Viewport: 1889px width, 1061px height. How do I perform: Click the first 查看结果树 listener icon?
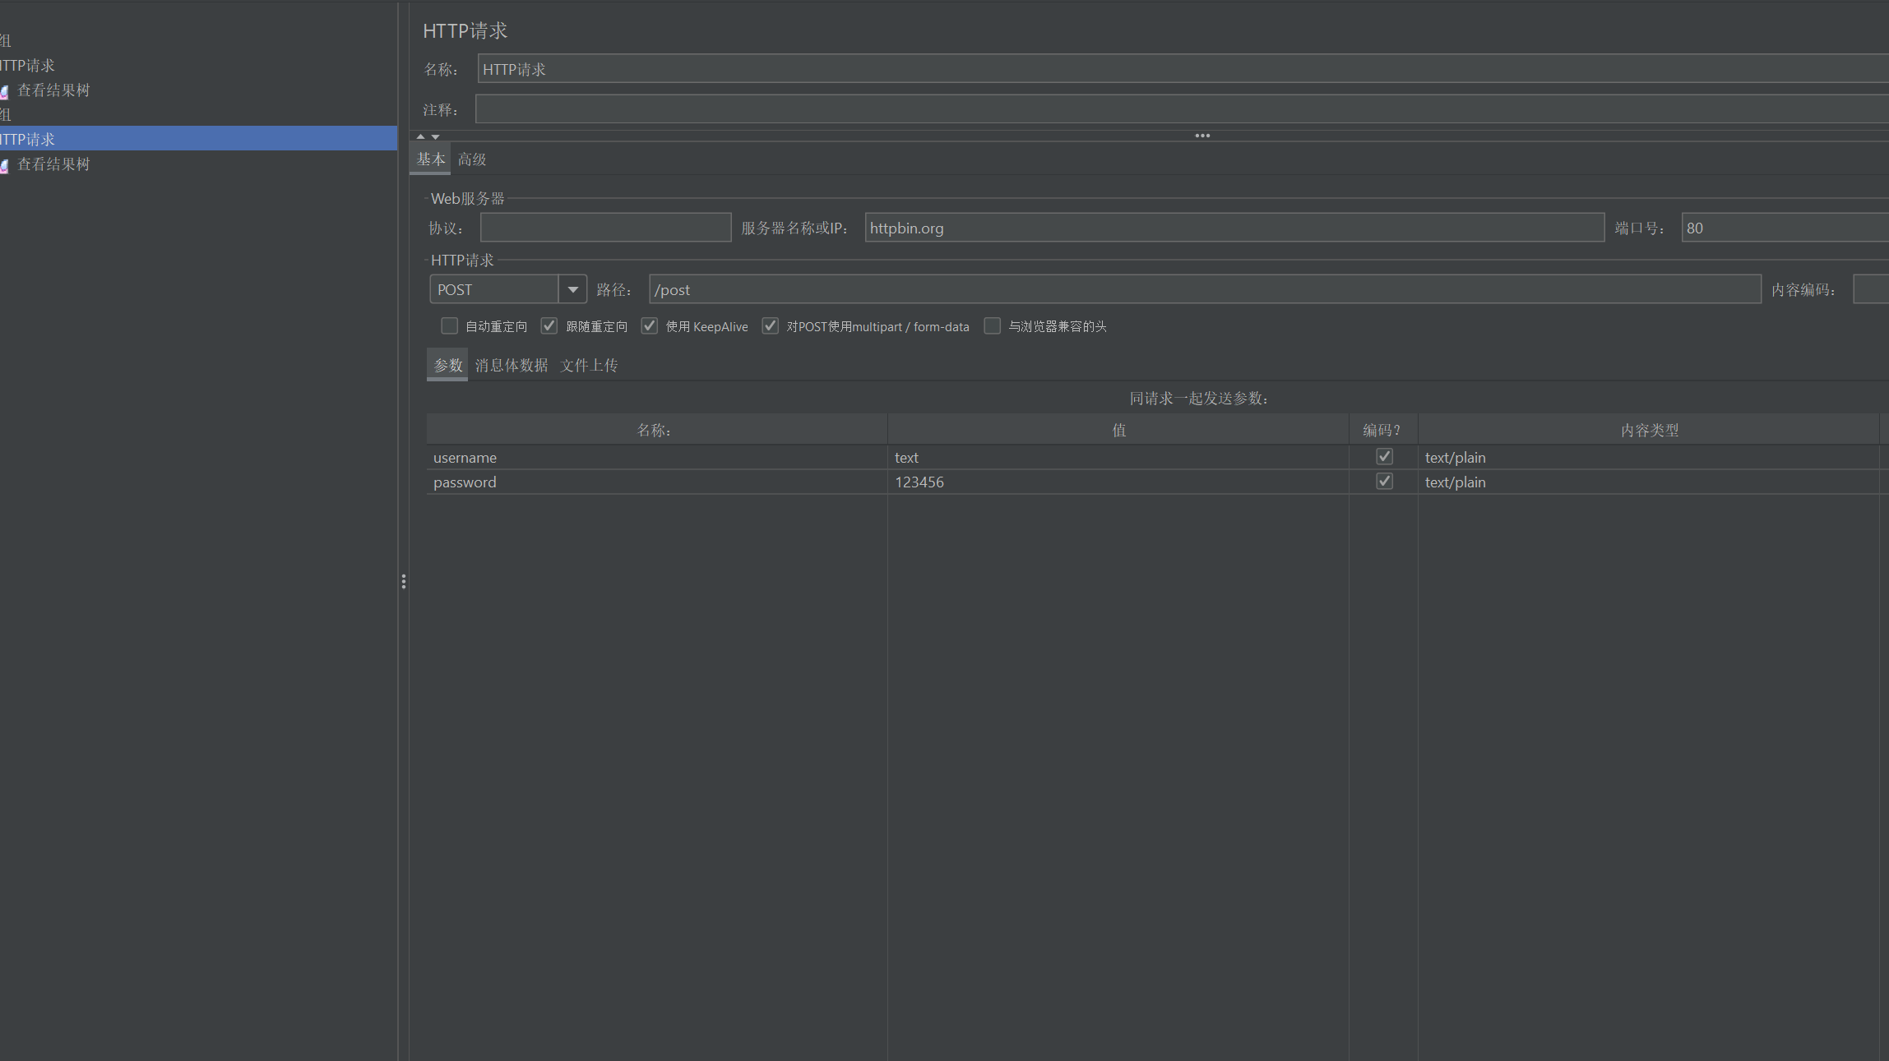click(x=4, y=91)
